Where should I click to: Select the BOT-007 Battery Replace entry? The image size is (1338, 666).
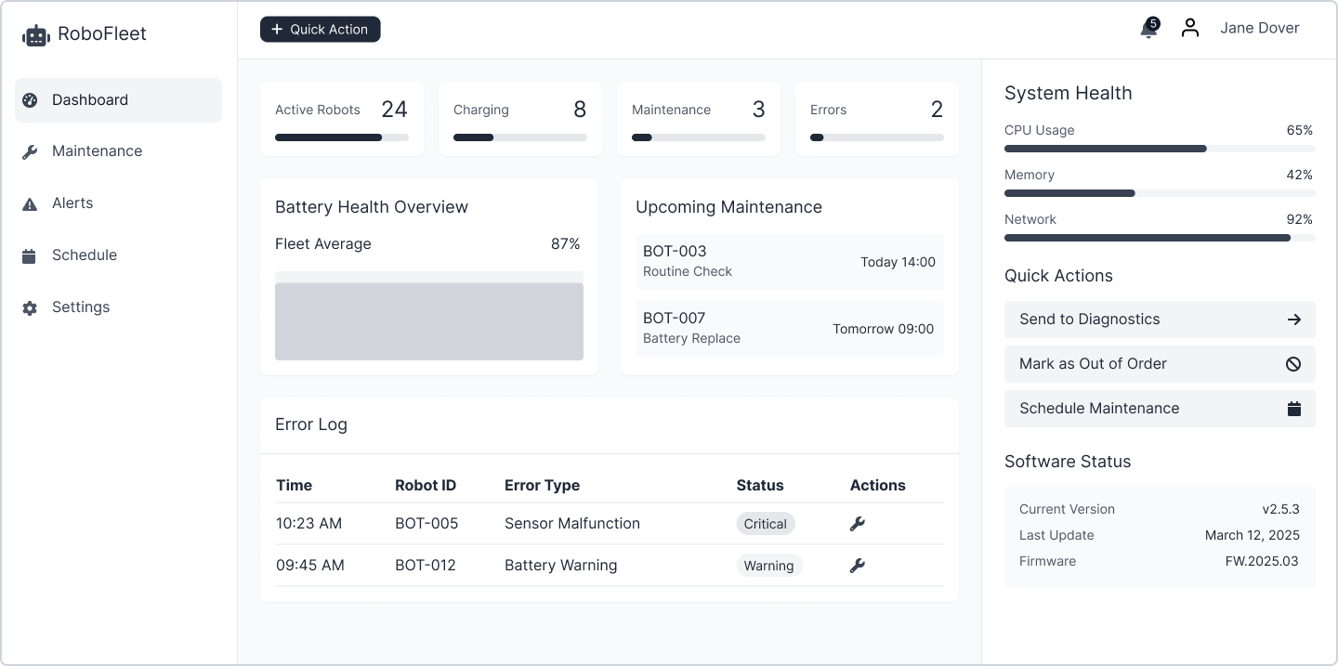(x=789, y=329)
